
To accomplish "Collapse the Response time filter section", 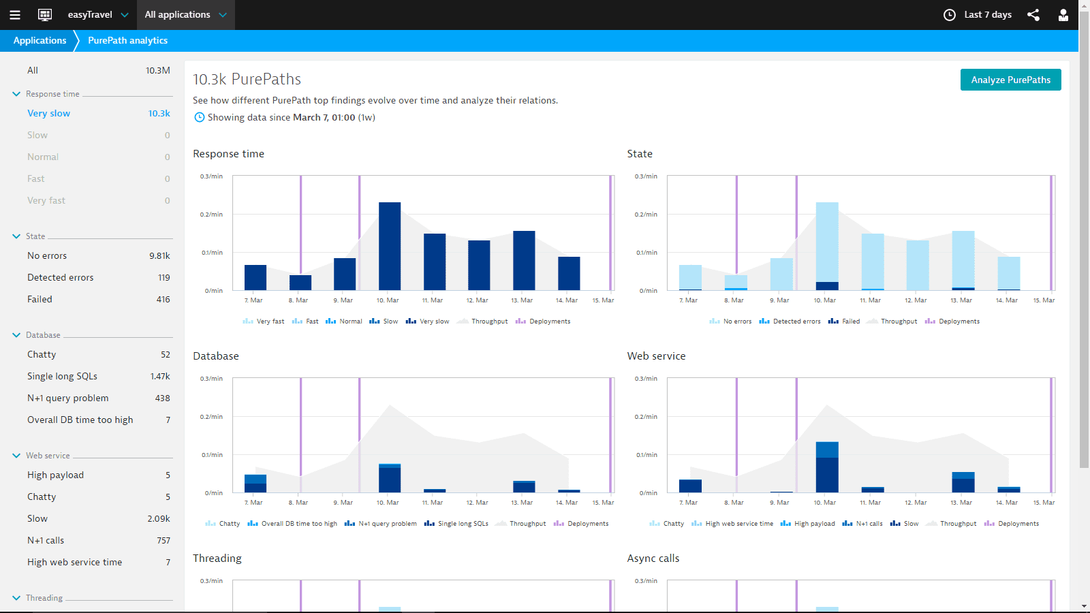I will (16, 94).
